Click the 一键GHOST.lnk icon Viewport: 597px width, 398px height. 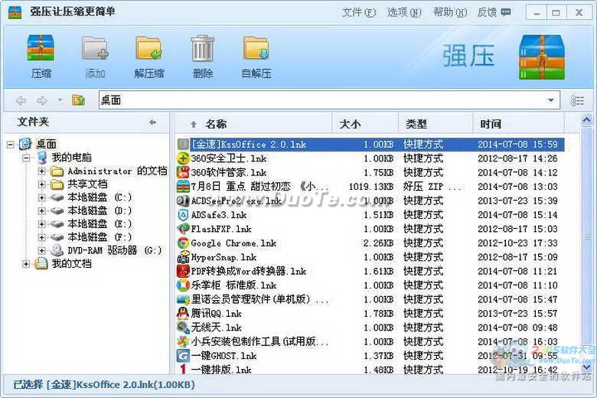coord(183,356)
